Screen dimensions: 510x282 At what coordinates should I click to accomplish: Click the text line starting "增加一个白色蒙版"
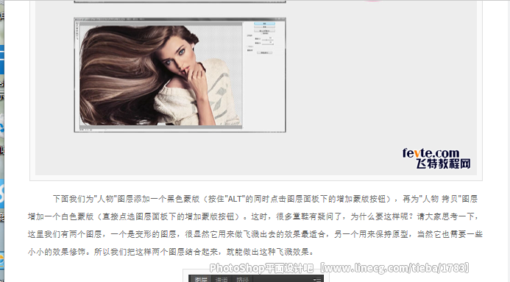click(x=252, y=216)
